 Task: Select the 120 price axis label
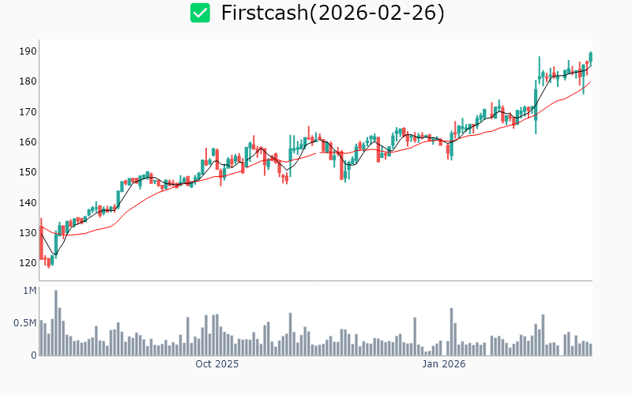pyautogui.click(x=29, y=263)
